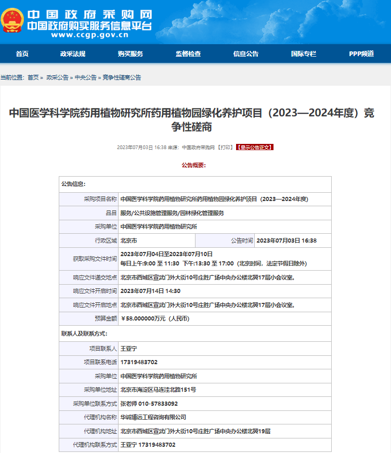The width and height of the screenshot is (391, 453).
Task: Click the 项目联系电话 number 17319483702
Action: [x=139, y=362]
